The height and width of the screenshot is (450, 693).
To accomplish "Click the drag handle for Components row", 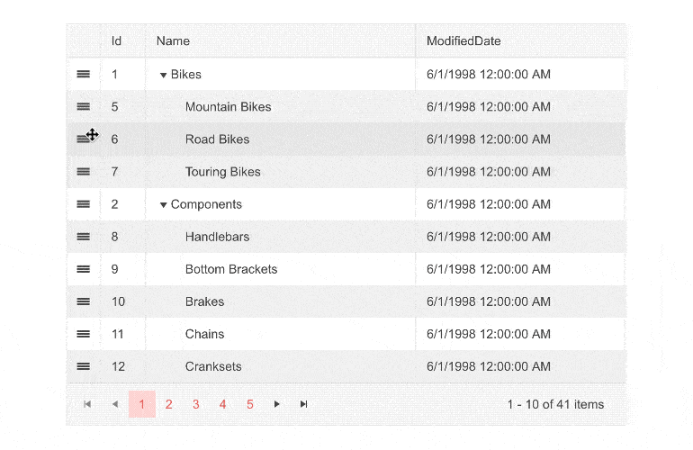I will point(84,204).
